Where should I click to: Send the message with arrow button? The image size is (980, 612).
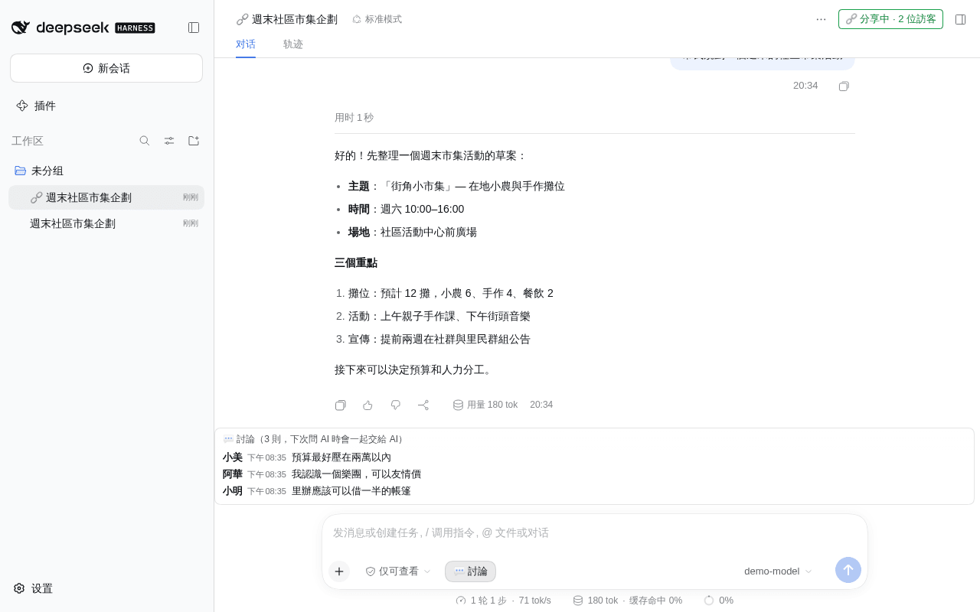(848, 570)
